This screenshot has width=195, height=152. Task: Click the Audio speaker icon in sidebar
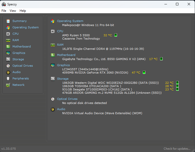pos(8,72)
